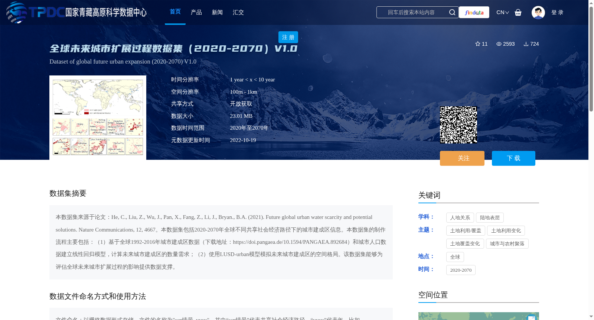Image resolution: width=594 pixels, height=320 pixels.
Task: Click the search magnifier icon
Action: (452, 12)
